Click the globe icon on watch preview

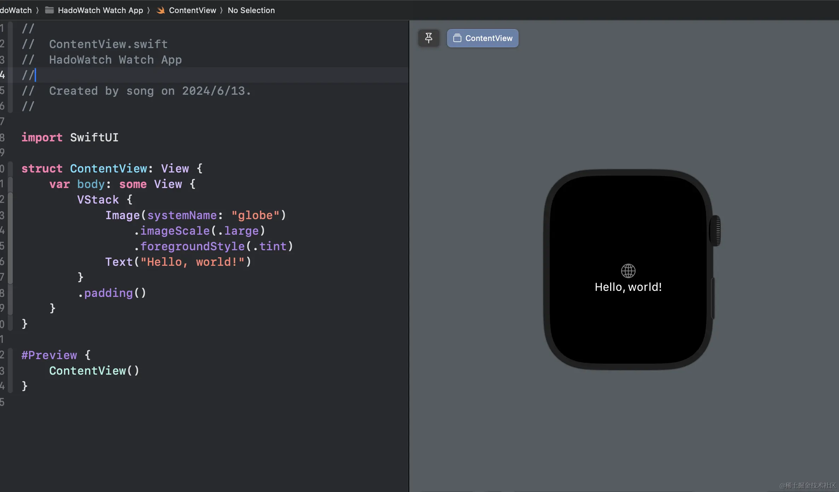628,271
